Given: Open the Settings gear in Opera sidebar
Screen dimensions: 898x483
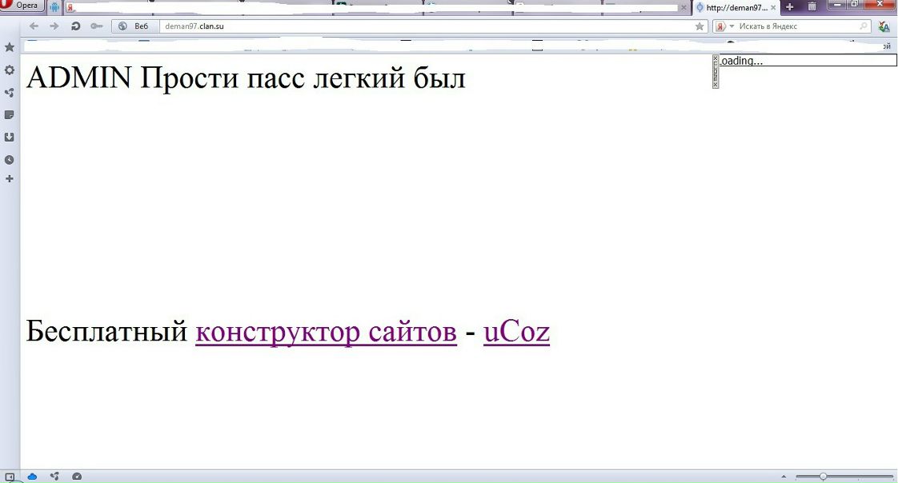Looking at the screenshot, I should (10, 70).
